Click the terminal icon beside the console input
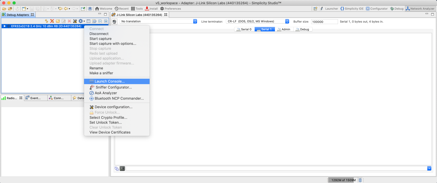The height and width of the screenshot is (183, 437). pos(122,168)
